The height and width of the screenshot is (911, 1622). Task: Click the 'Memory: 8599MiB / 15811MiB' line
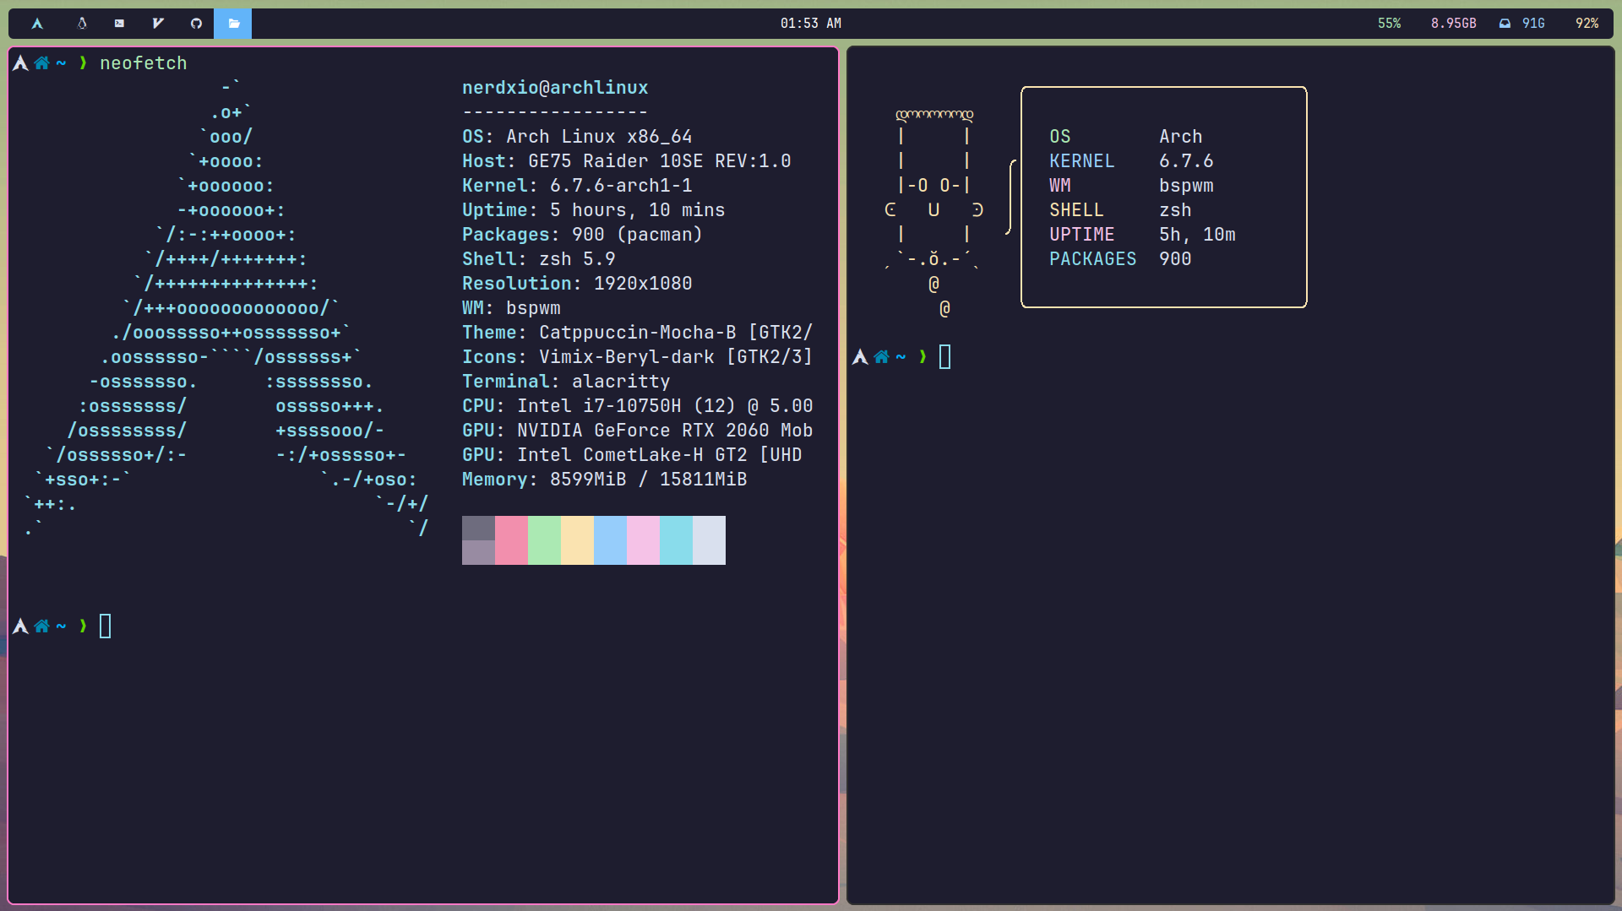click(x=604, y=480)
